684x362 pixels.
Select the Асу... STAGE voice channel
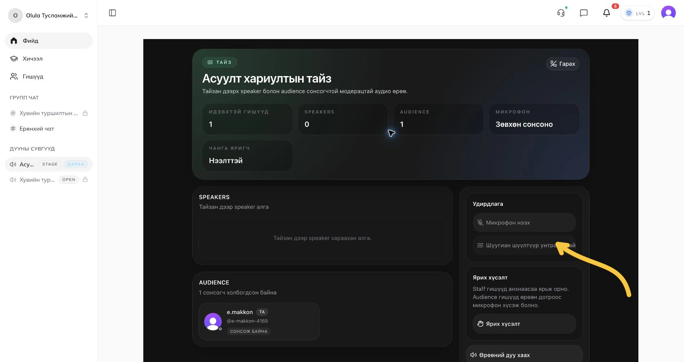coord(49,164)
